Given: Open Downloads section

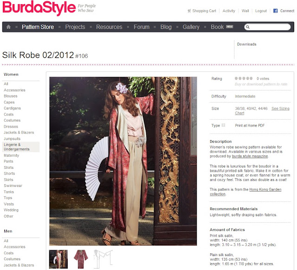Looking at the screenshot, I should (246, 44).
